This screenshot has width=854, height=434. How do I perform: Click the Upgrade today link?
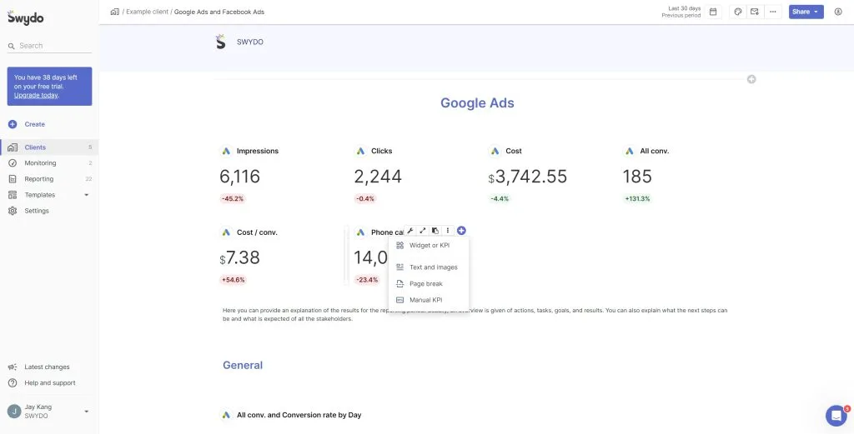[35, 95]
